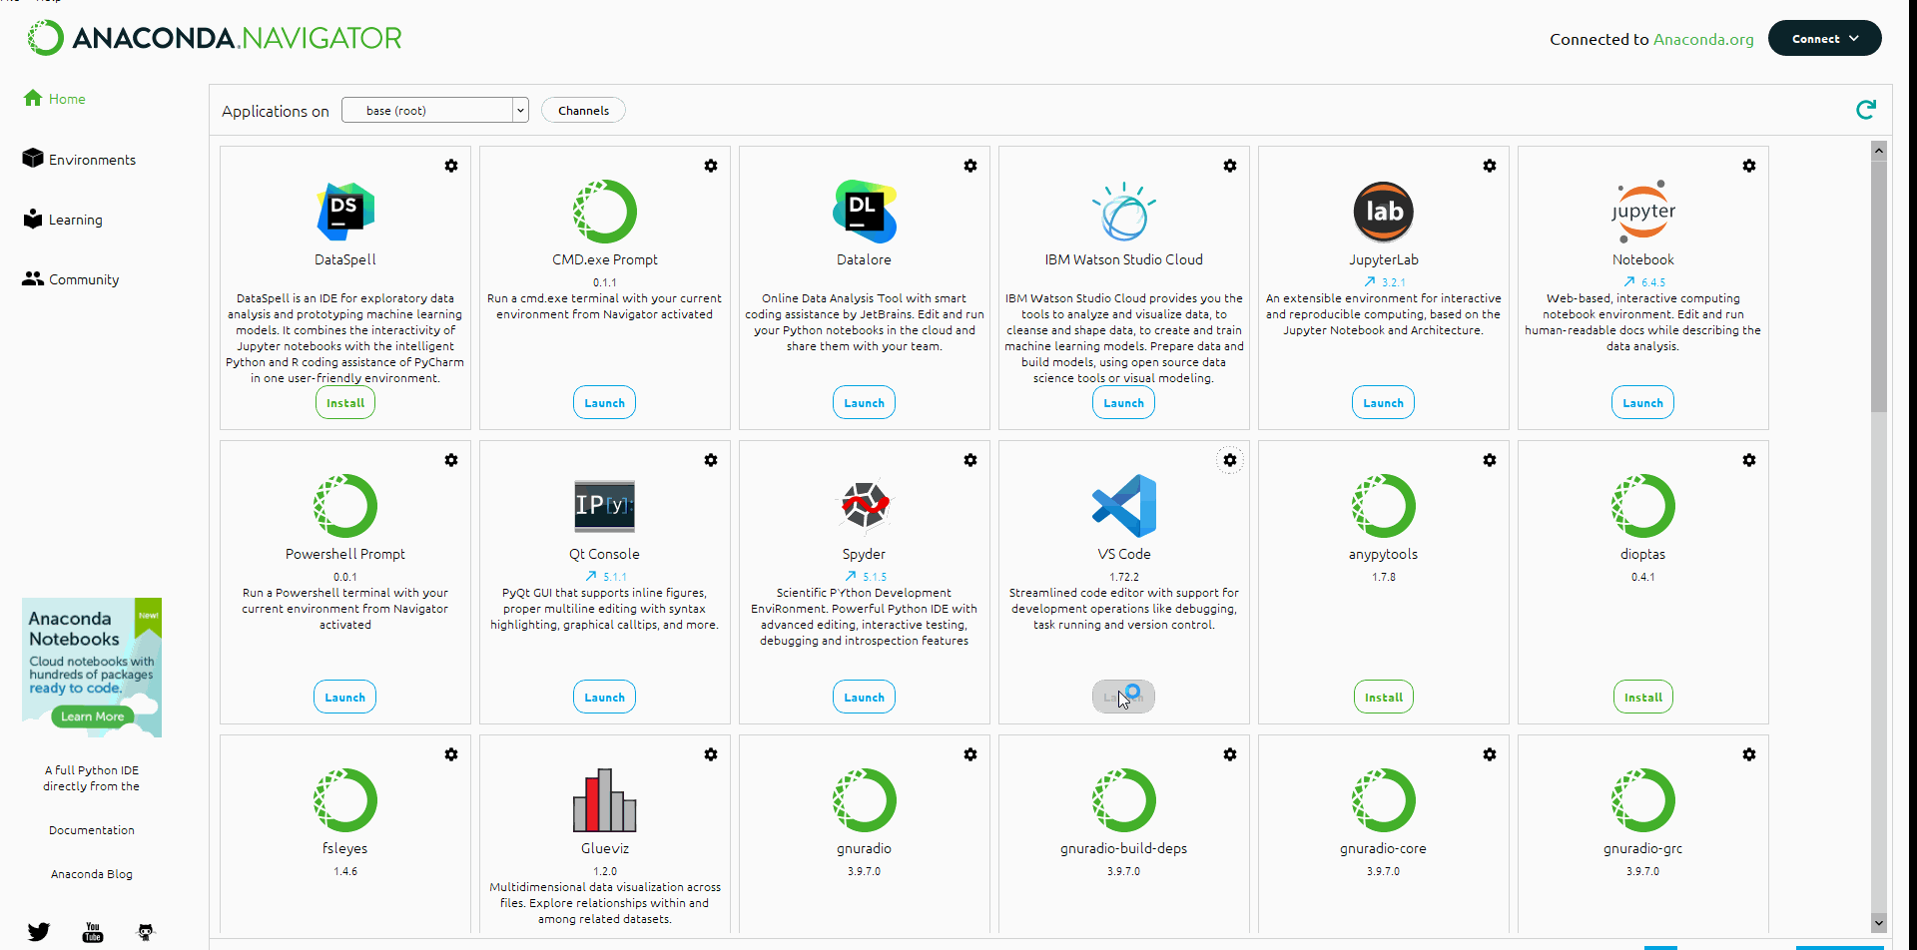Open the anypytools tile settings gear
The image size is (1917, 950).
[1490, 460]
